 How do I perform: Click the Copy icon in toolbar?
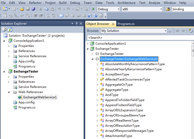coord(46,9)
